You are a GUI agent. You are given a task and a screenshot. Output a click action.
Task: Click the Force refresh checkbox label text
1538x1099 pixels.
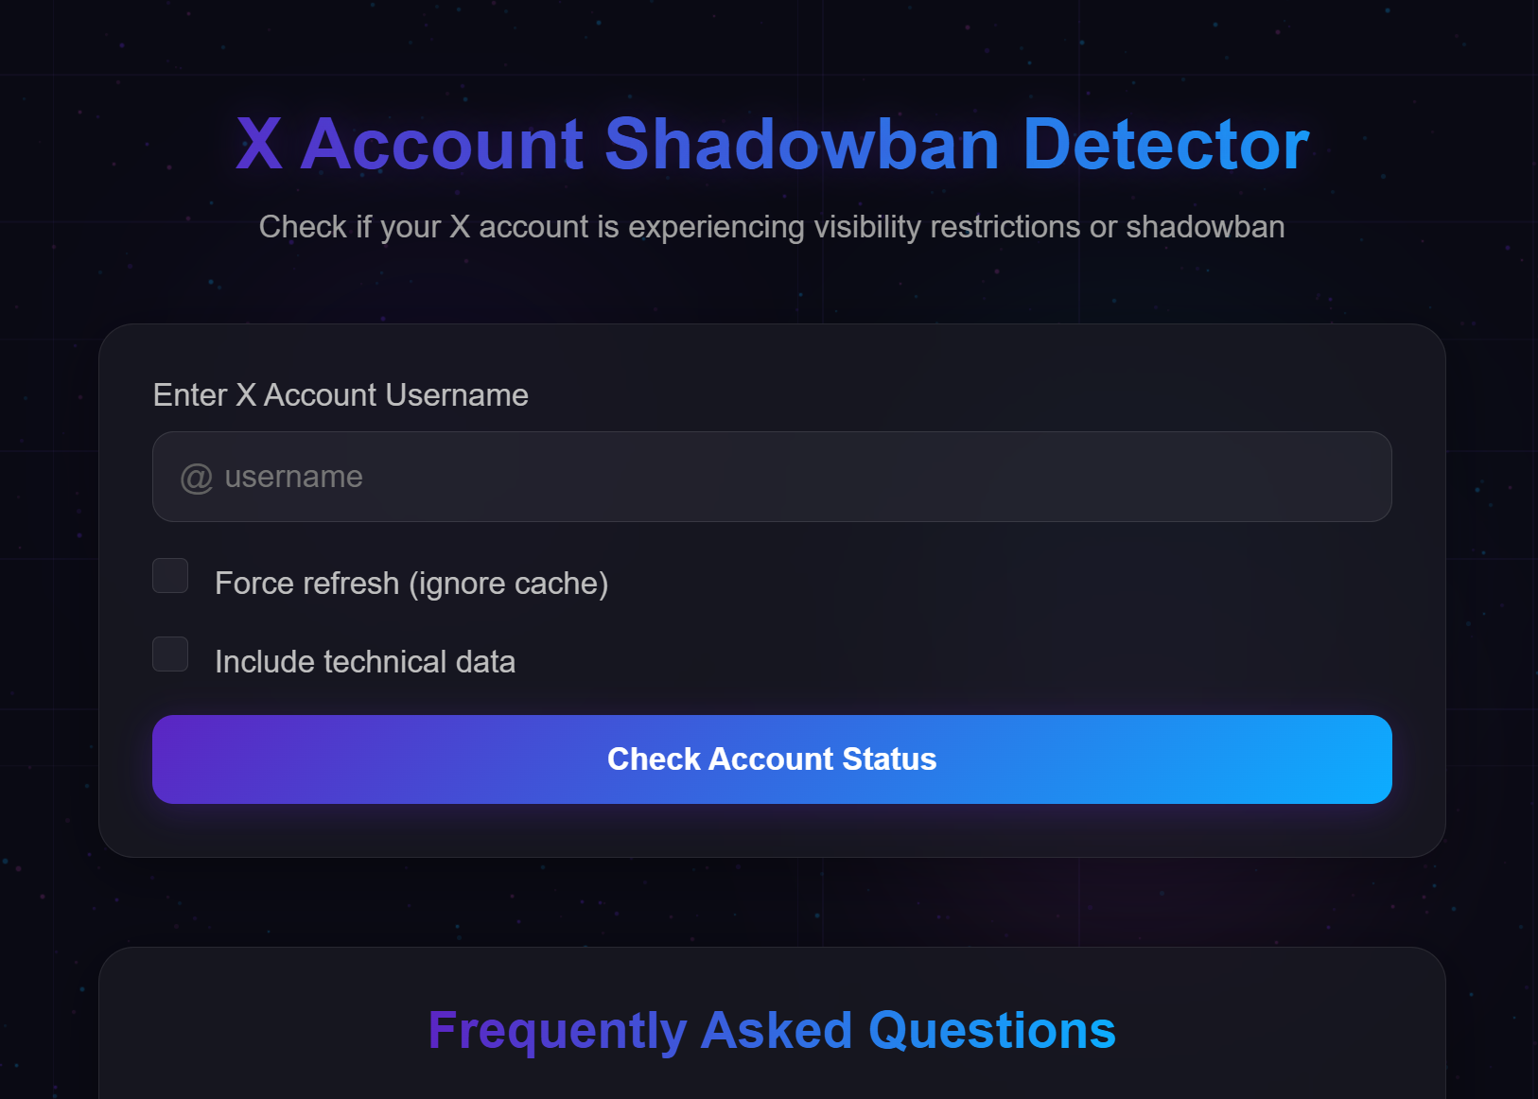(411, 583)
